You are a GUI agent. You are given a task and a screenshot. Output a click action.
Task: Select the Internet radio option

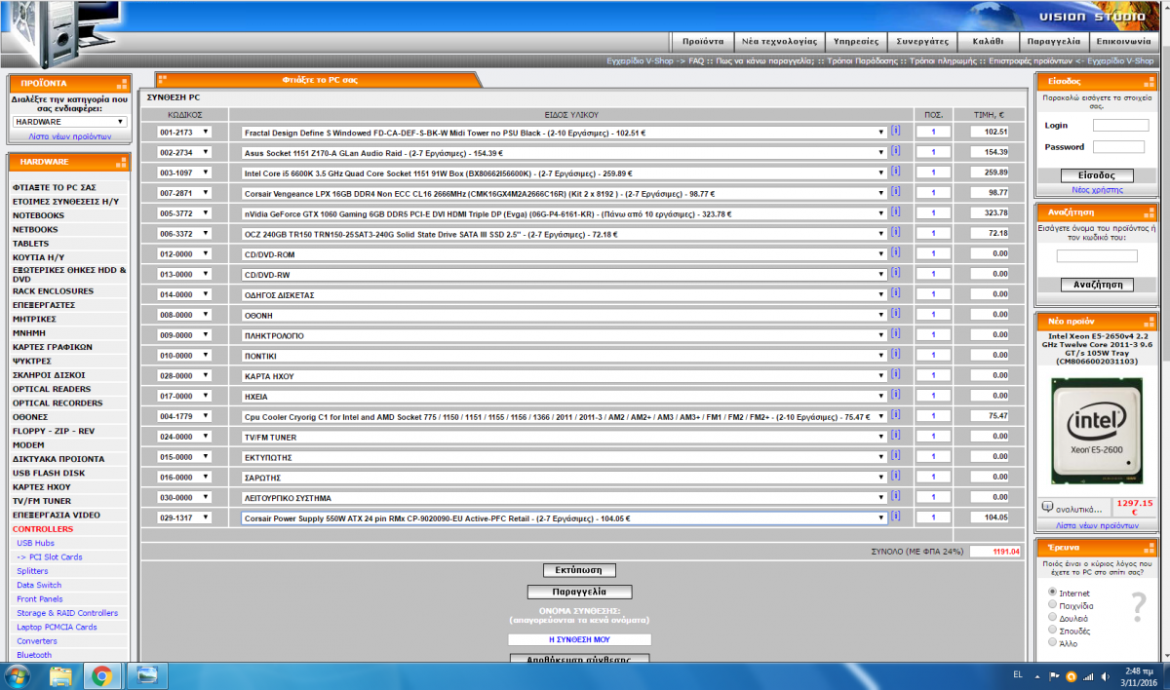1052,593
